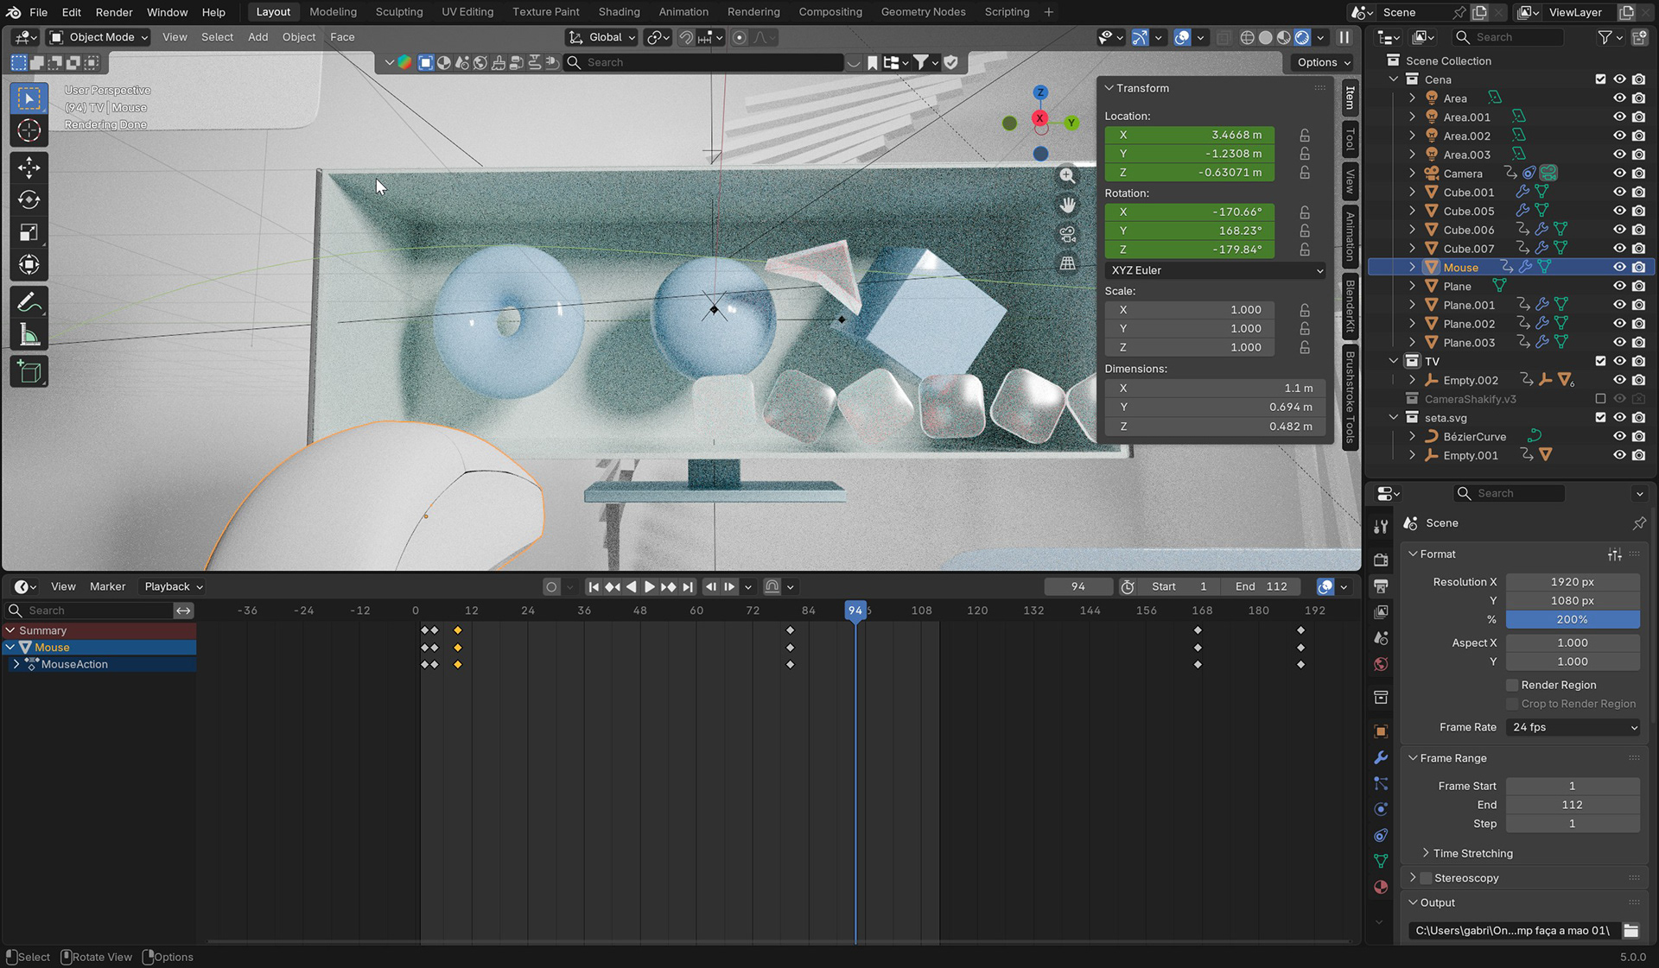Activate the Annotate tool
This screenshot has width=1659, height=968.
[29, 302]
